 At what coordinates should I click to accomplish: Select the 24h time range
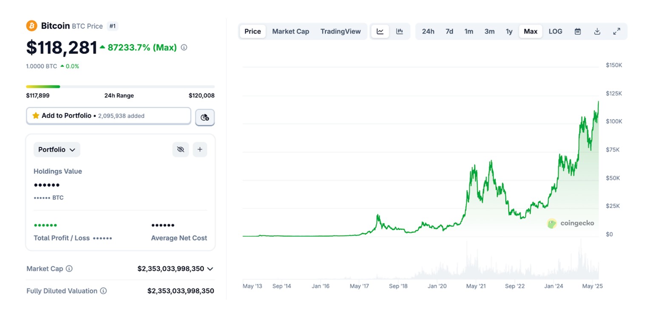click(428, 31)
